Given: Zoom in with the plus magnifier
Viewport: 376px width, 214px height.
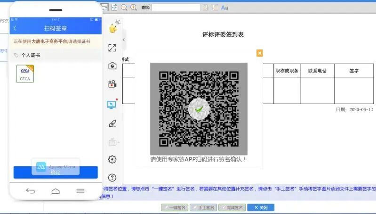Looking at the screenshot, I should click(x=134, y=8).
